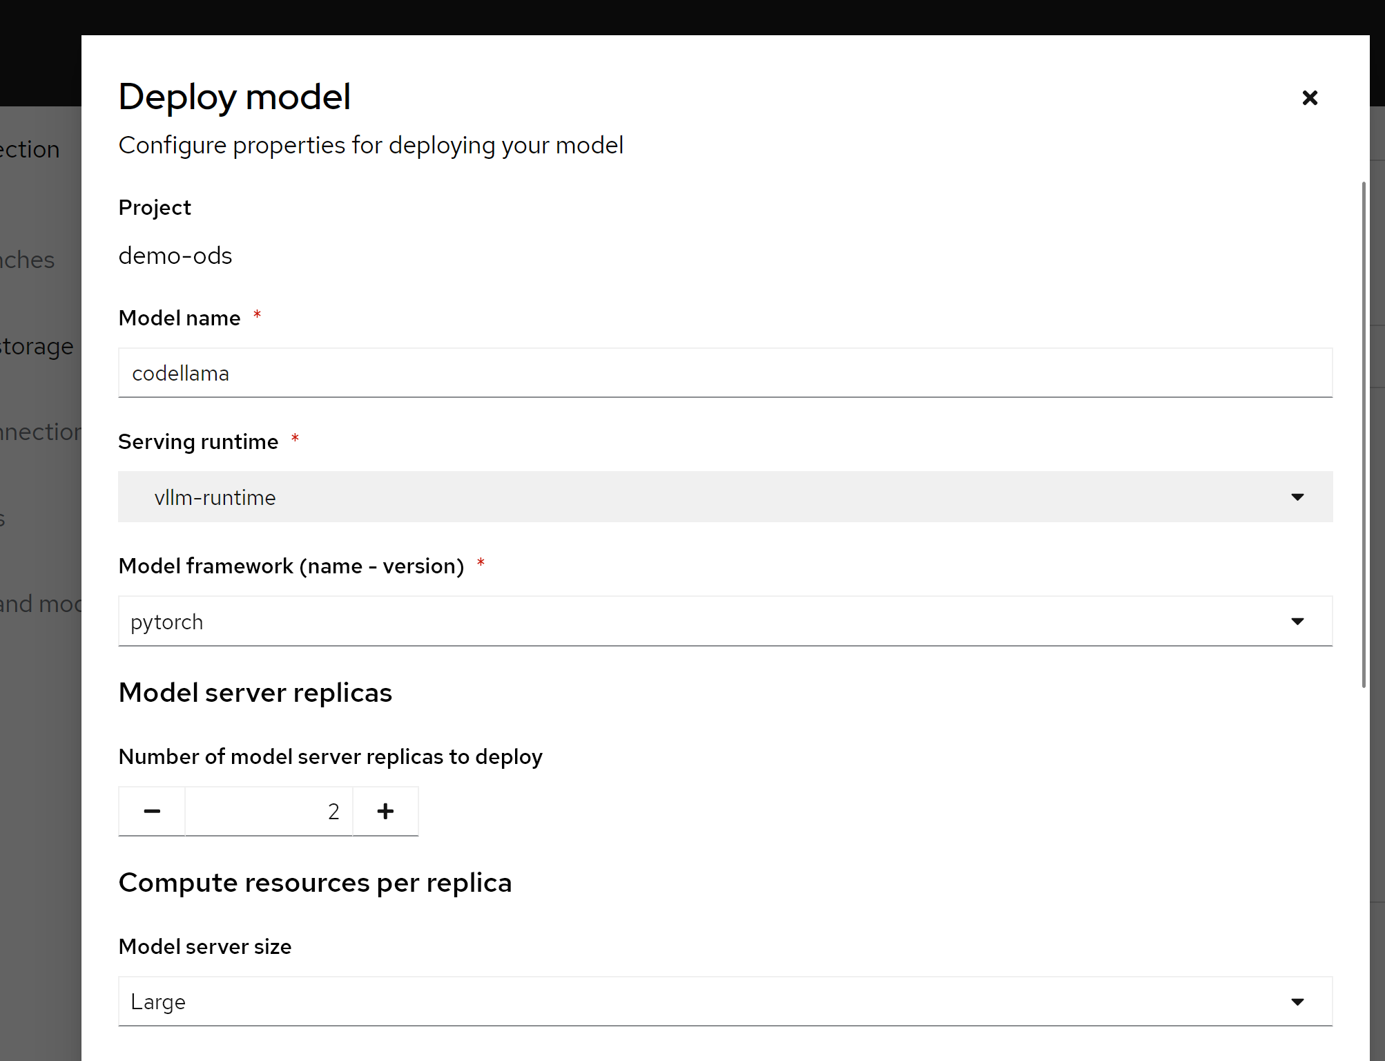Click the replica count number field
1385x1061 pixels.
tap(269, 811)
